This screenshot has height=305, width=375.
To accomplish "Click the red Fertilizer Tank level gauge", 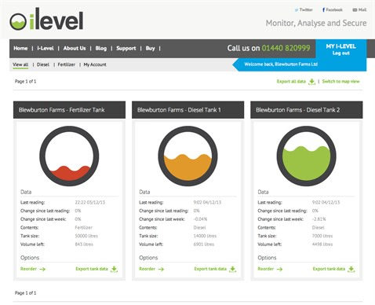I will [x=69, y=156].
